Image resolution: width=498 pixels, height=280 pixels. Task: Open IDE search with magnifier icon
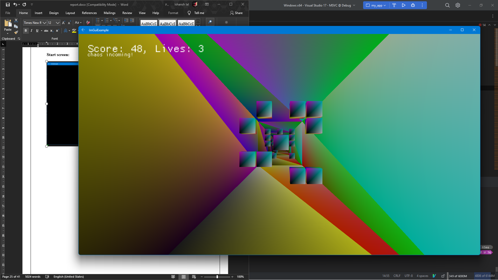point(447,5)
